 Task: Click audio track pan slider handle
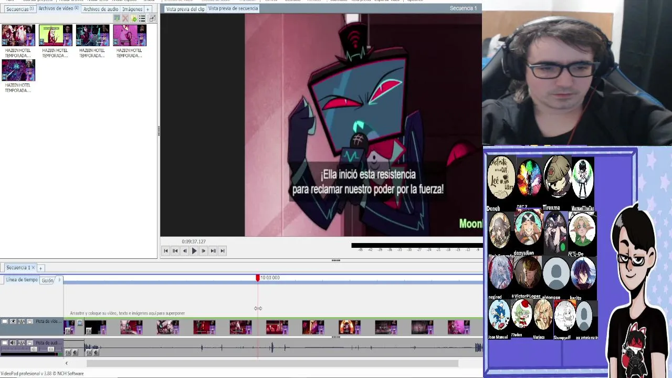51,349
